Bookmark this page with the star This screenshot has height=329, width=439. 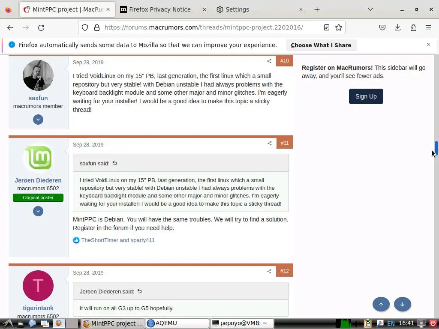click(x=339, y=27)
